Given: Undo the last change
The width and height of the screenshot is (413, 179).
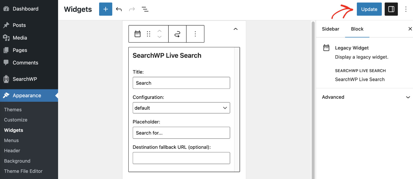Looking at the screenshot, I should [x=119, y=9].
